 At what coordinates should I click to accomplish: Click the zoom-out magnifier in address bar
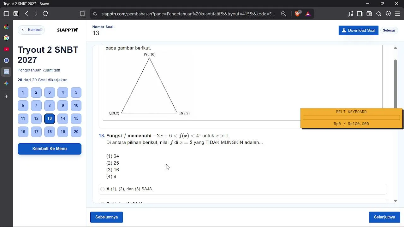point(283,14)
